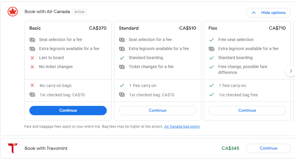The width and height of the screenshot is (295, 160).
Task: Continue with the Standard CA$510 fare
Action: pyautogui.click(x=157, y=111)
